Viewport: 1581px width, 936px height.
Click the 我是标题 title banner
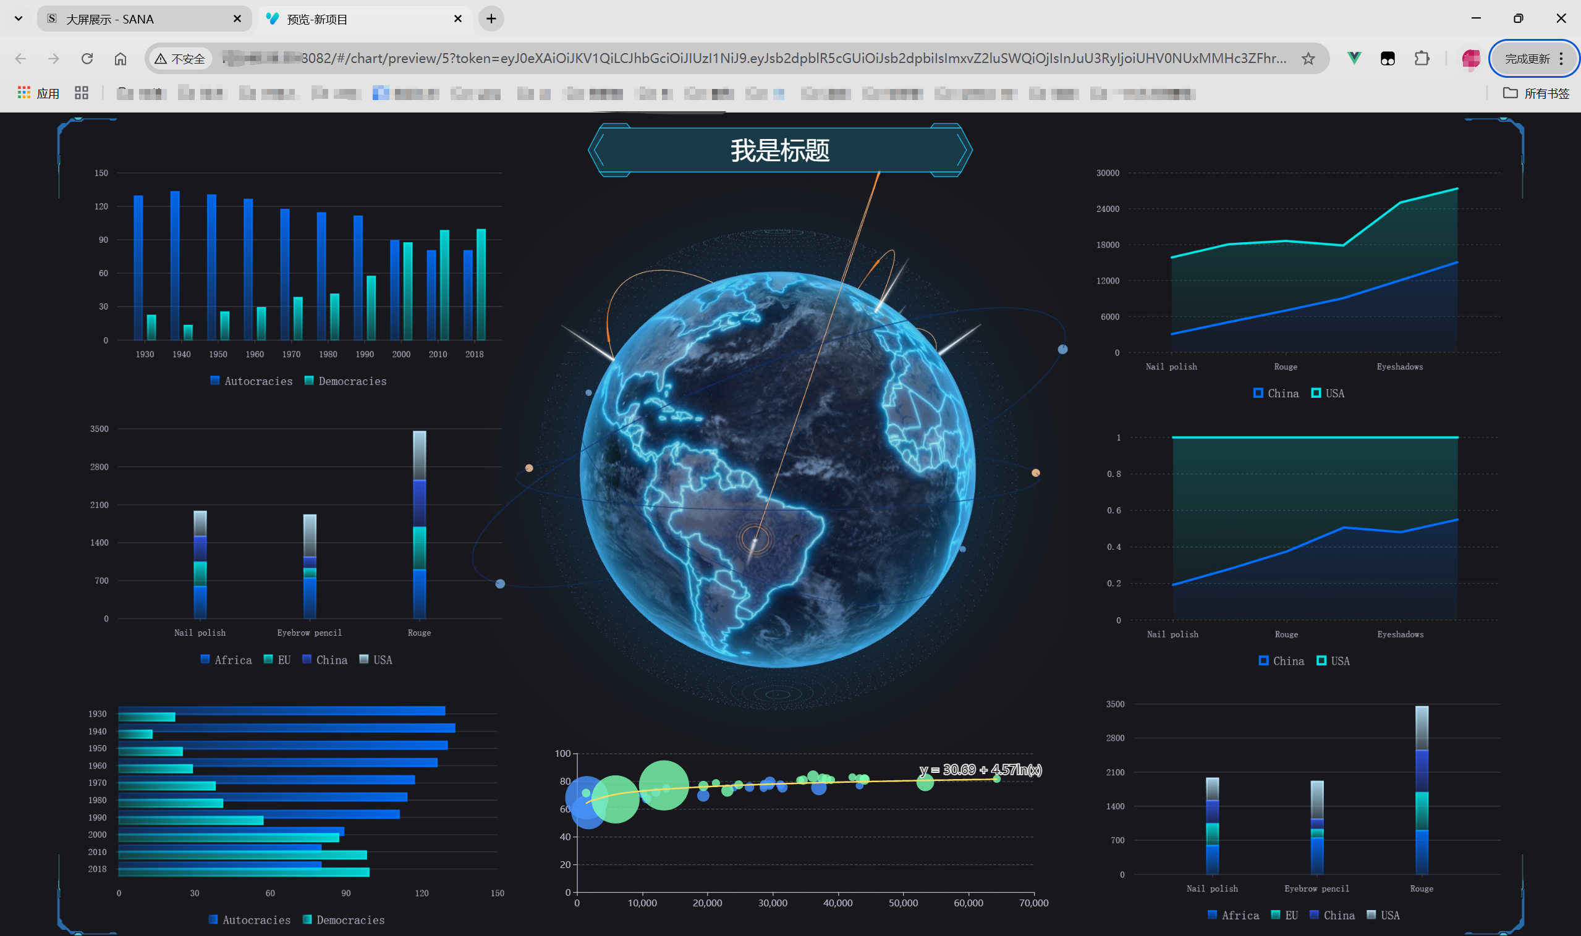click(780, 150)
